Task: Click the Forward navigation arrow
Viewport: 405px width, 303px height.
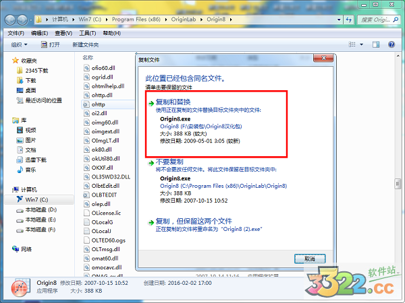Action: (x=22, y=20)
